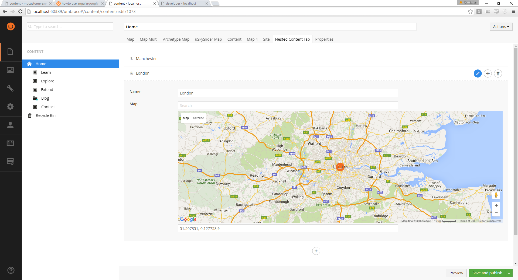Switch map to Satellite view
The image size is (518, 280).
[199, 118]
